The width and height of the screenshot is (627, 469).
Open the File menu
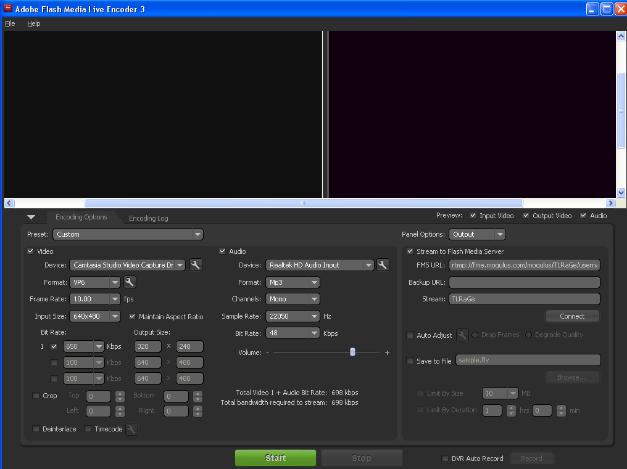10,23
